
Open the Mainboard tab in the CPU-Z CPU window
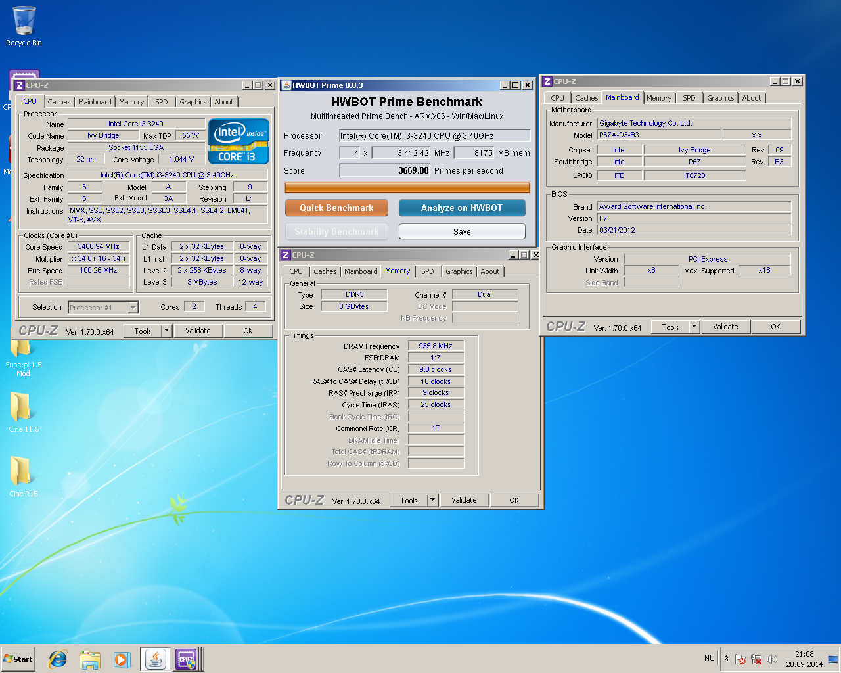pos(95,102)
